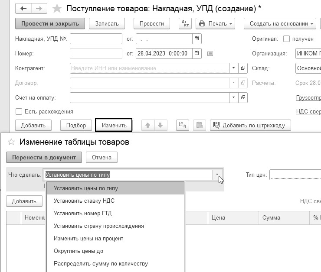This screenshot has width=321, height=272.
Task: Click the Склад field Основной
Action: click(308, 68)
